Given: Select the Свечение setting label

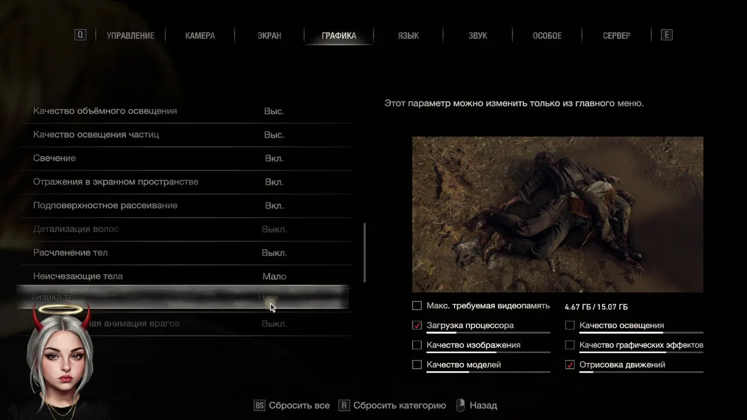Looking at the screenshot, I should [54, 158].
